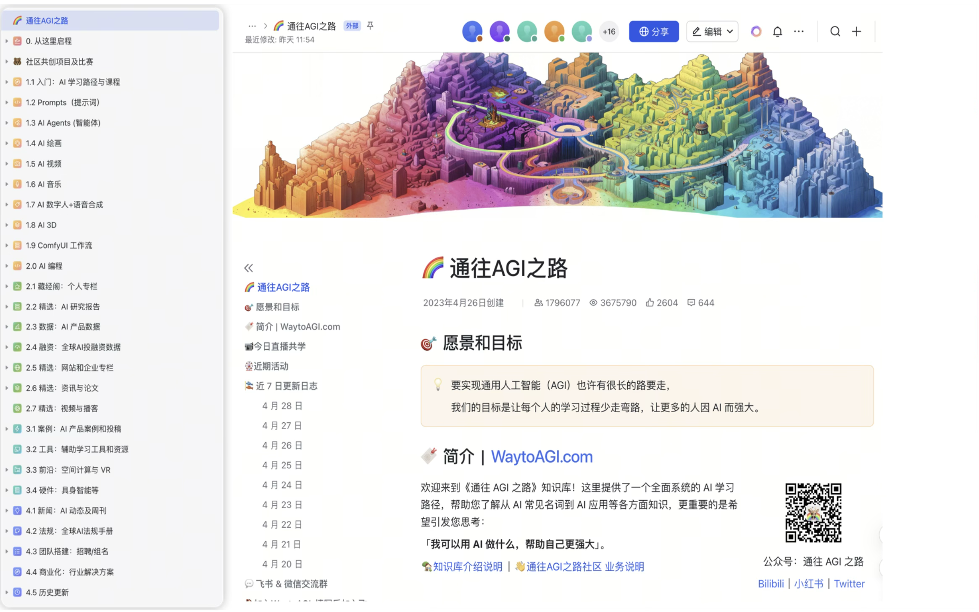The height and width of the screenshot is (612, 979).
Task: Select 4 月 20 日 in outline
Action: [x=282, y=564]
